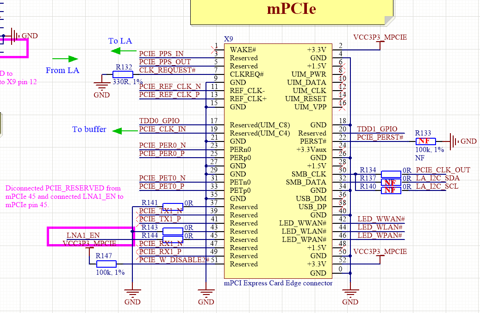Click the no-connect cross on pin 1

tap(214, 47)
